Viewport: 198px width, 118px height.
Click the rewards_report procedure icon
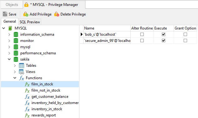point(27,115)
